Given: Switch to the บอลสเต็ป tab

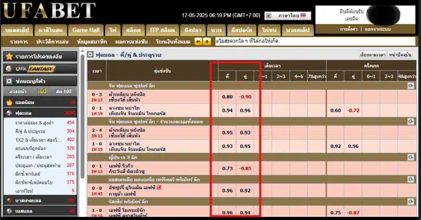Looking at the screenshot, I should click(17, 30).
